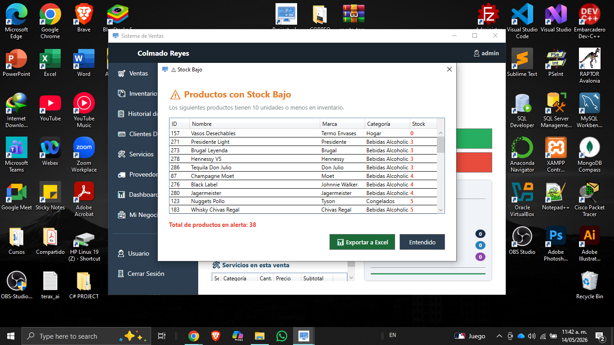
Task: Select the C# PROJECT folder icon
Action: 84,285
